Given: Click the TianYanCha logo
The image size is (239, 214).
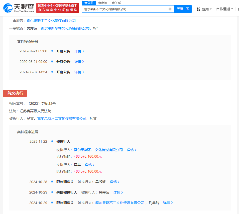Looking at the screenshot, I should click(x=19, y=8).
